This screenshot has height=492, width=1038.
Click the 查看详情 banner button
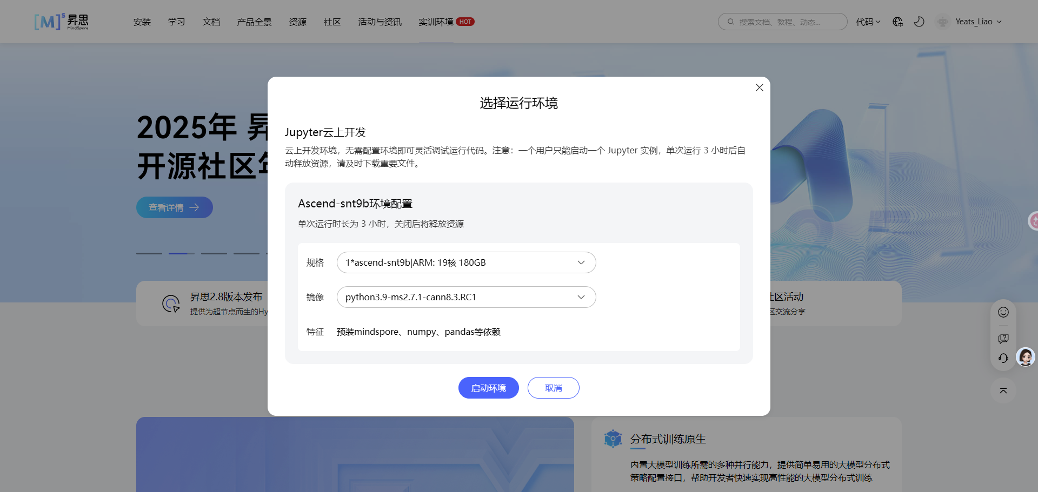175,207
